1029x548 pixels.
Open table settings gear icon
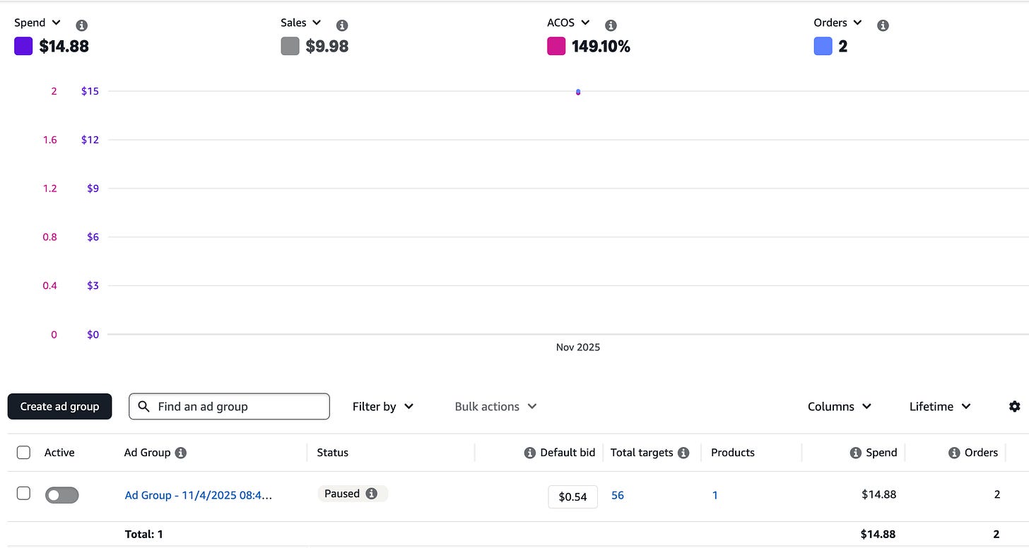tap(1015, 406)
